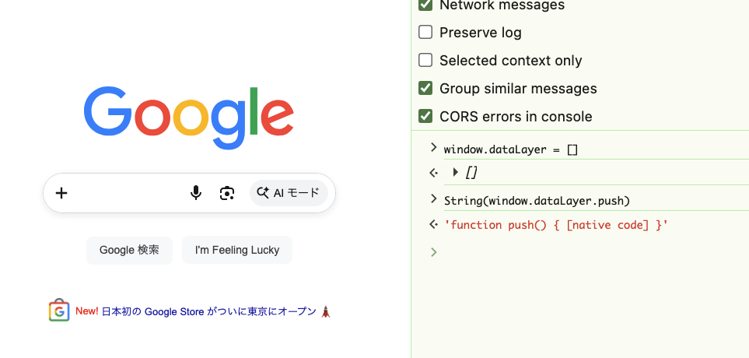This screenshot has height=358, width=749.
Task: Turn off CORS errors in console
Action: coord(425,116)
